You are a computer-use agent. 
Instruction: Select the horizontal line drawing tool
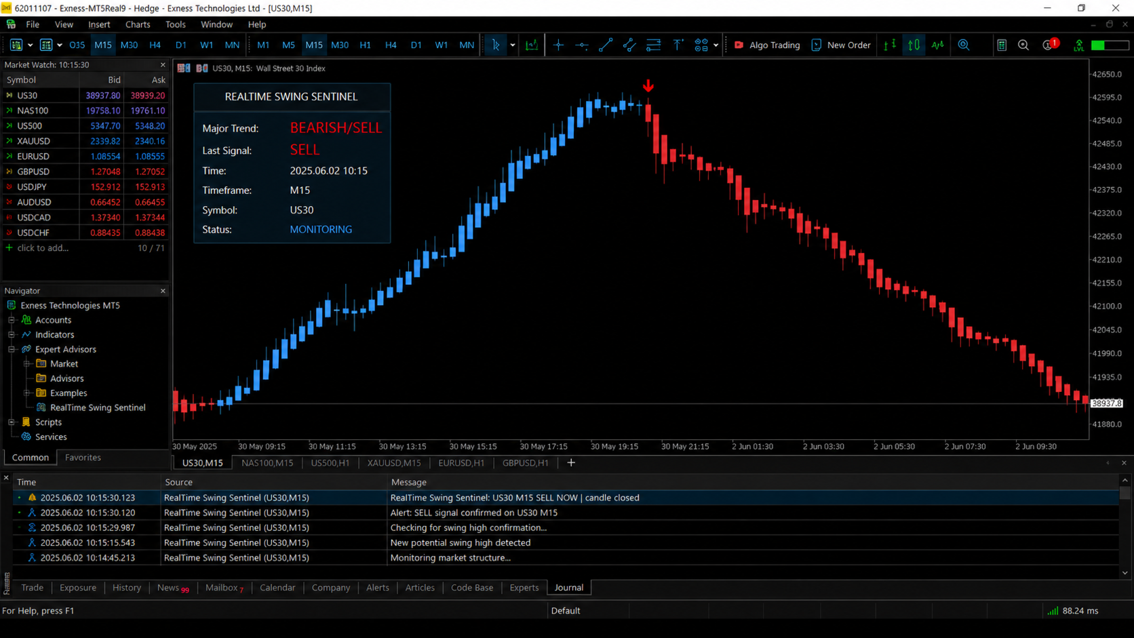[582, 45]
